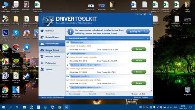Open Bandicam desktop icon
195x110 pixels.
coord(16,48)
